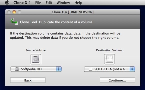Open the Help menu
Screen dimensions: 145x90
[x=78, y=3]
